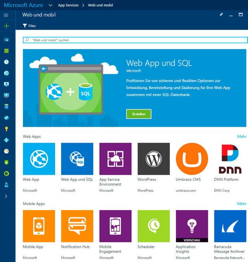Click the Mobile Apps section heading

coord(34,204)
